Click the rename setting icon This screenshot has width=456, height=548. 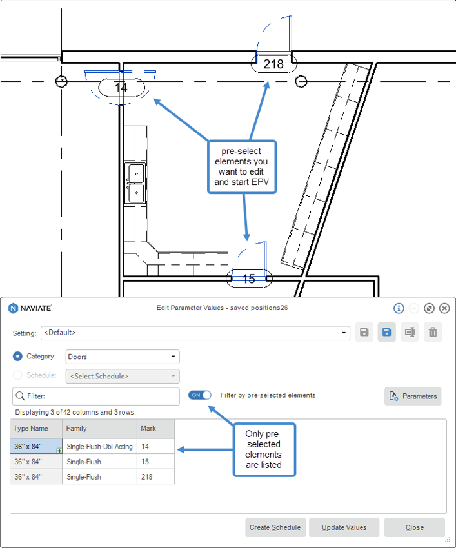[x=410, y=332]
